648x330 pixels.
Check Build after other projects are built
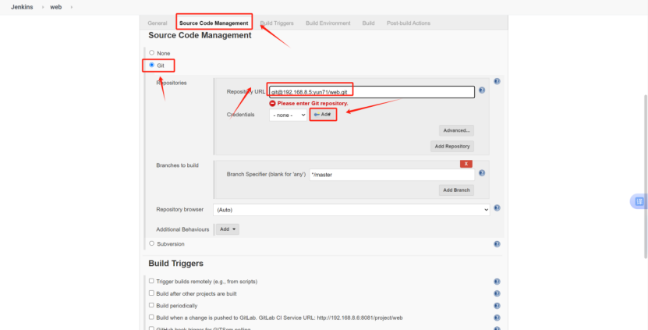151,293
